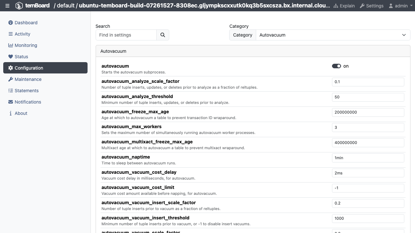Screen dimensions: 415x233
Task: Click the magnifier search button
Action: tap(163, 35)
